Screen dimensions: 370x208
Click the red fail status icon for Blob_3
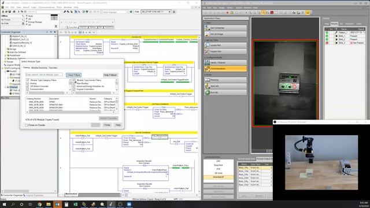[327, 43]
